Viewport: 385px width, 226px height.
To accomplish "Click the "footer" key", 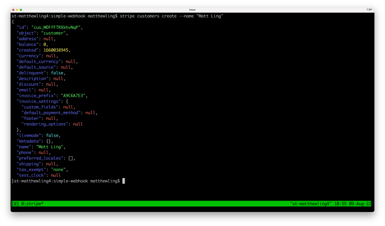I will click(x=31, y=118).
